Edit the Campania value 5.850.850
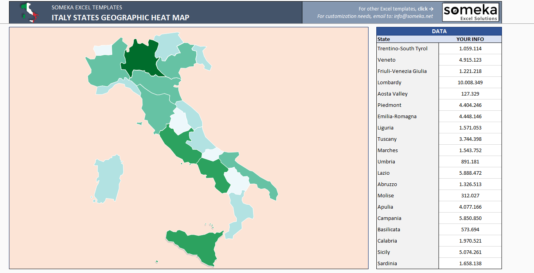 tap(470, 218)
